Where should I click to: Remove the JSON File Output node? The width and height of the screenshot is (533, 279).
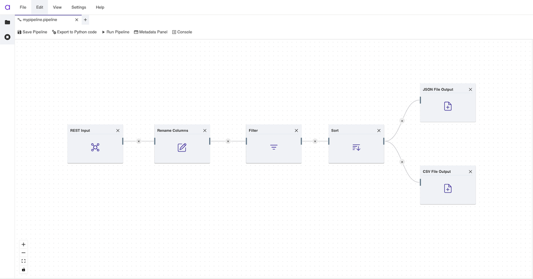(470, 89)
